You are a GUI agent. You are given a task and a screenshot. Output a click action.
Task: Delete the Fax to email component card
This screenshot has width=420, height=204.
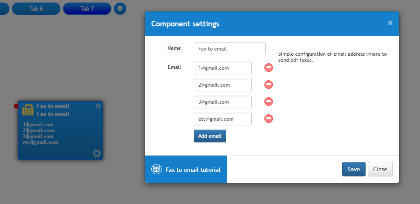point(98,106)
